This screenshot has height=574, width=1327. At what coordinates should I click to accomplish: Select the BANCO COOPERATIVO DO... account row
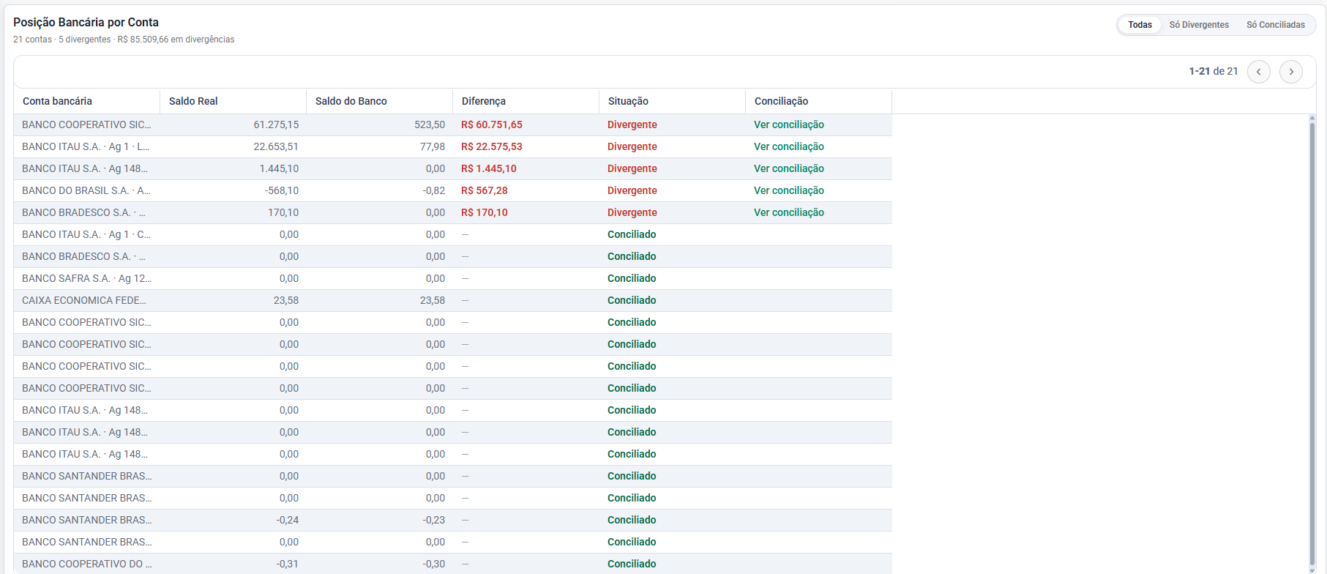[452, 564]
